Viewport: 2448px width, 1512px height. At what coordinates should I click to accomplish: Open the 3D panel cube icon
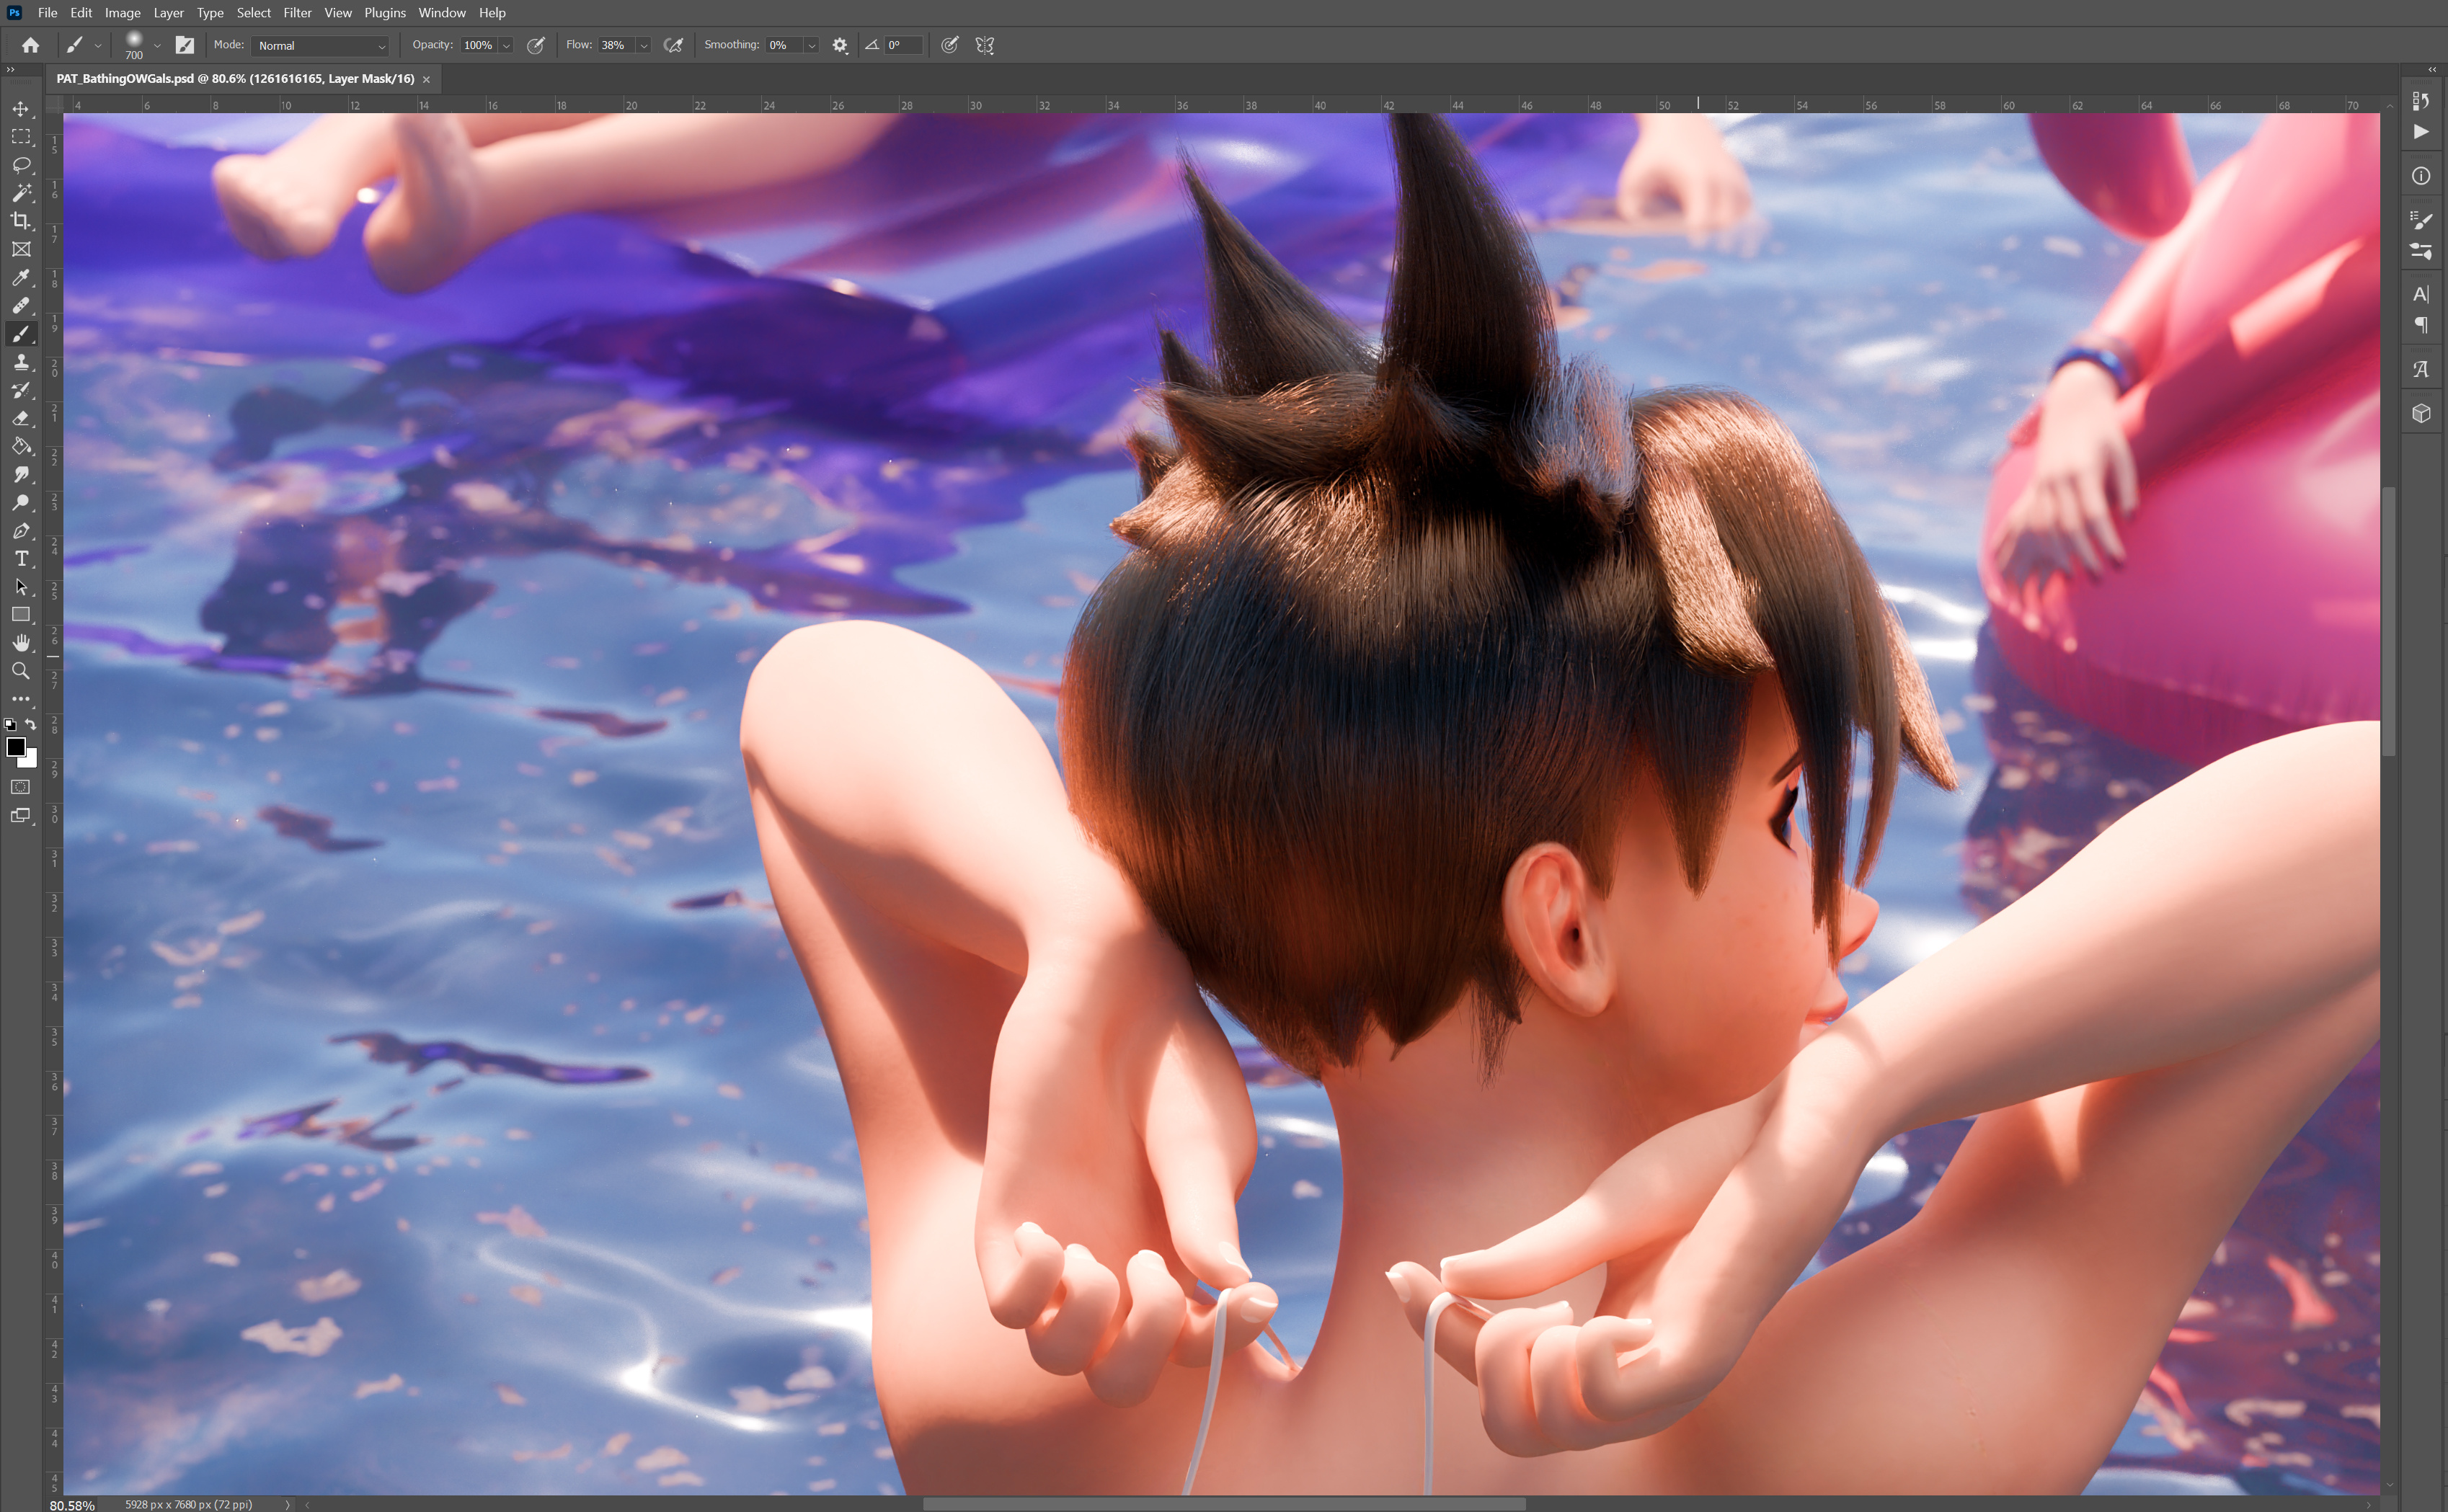click(x=2421, y=413)
